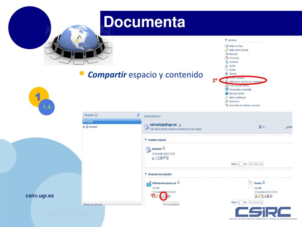Click the date text 17 noviembre 2013 12:29
Image resolution: width=302 pixels, height=227 pixels.
[x=163, y=154]
